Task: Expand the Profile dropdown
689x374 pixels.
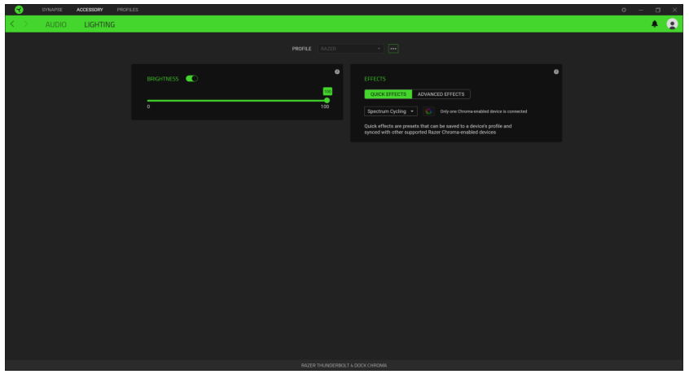Action: click(x=349, y=49)
